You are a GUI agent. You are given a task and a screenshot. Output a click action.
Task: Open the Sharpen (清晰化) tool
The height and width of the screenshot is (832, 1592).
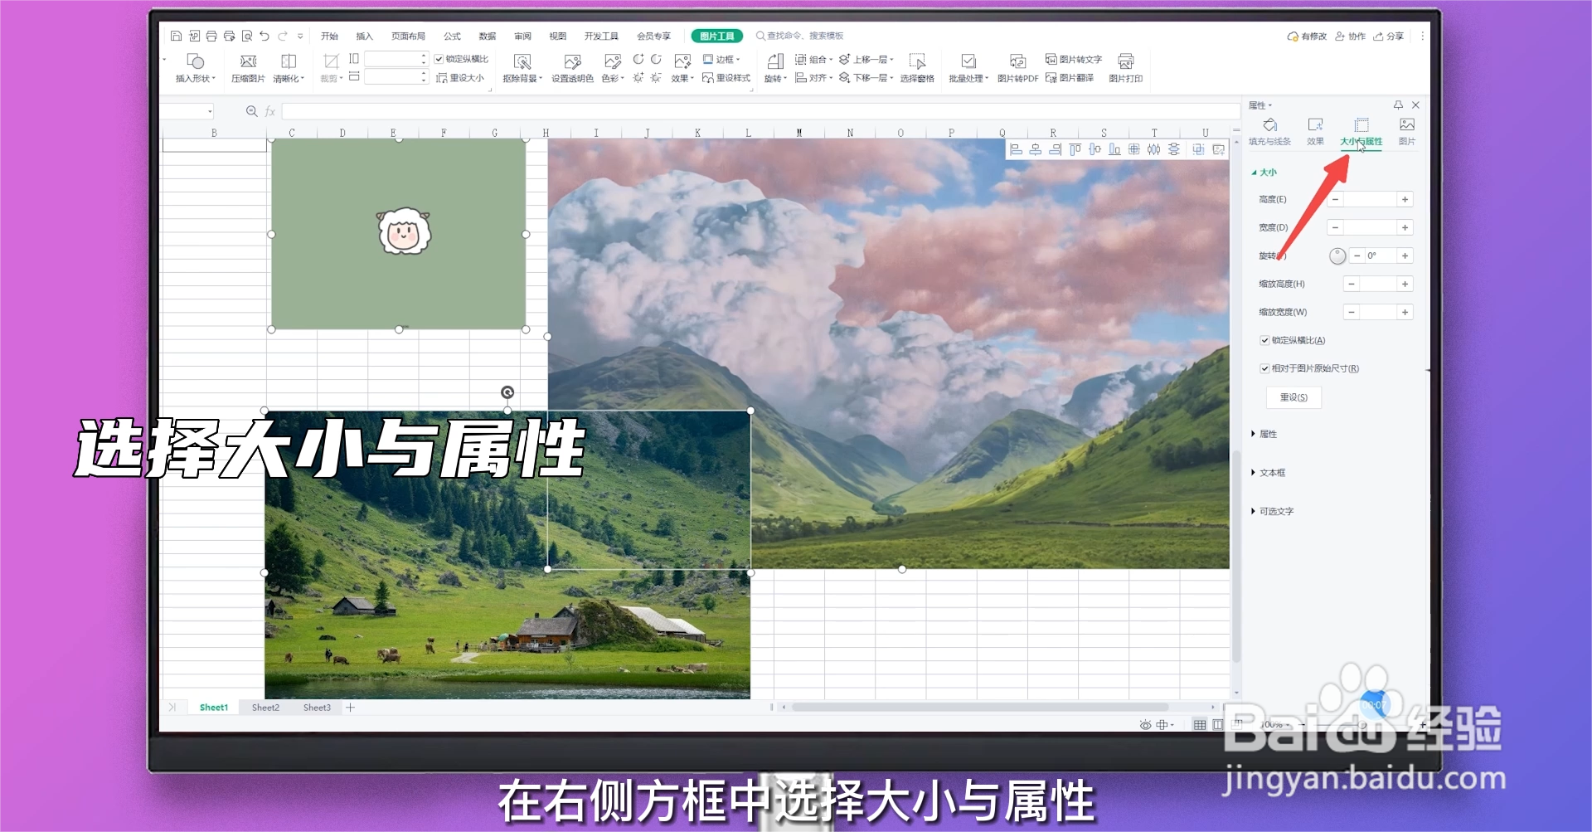tap(289, 68)
